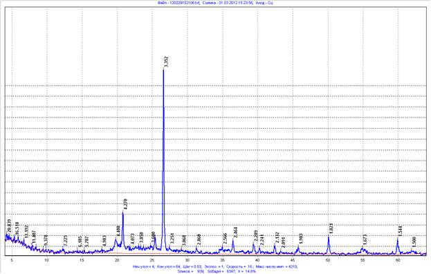Click x-axis tick value 60
Image resolution: width=431 pixels, height=274 pixels.
398,259
